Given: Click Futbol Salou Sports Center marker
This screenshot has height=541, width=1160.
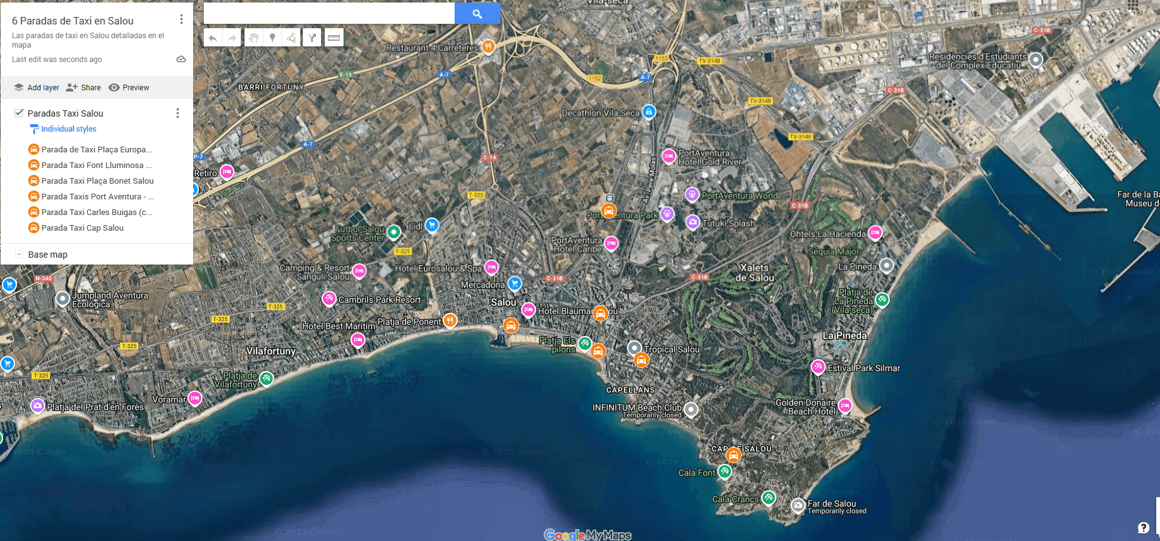Looking at the screenshot, I should (393, 232).
